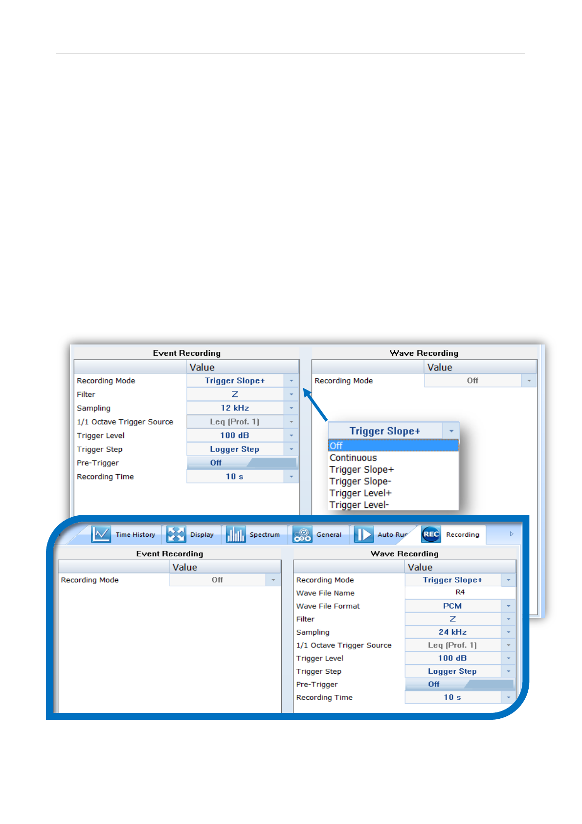This screenshot has width=582, height=824.
Task: Open lower Wave Recording Trigger Level 100 dB dropdown
Action: pos(509,658)
